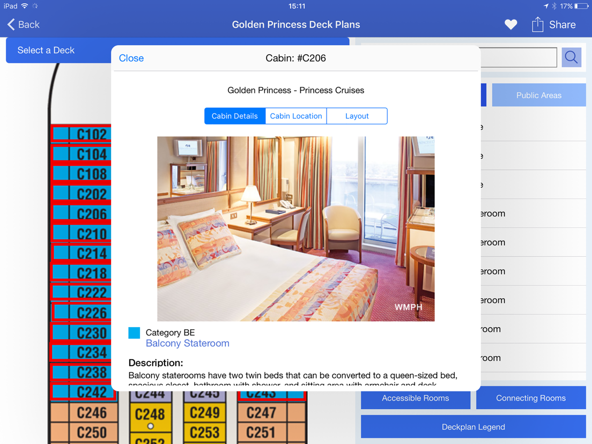Screen dimensions: 592x444
Task: Select cabin C250 on the deck plan
Action: (x=84, y=433)
